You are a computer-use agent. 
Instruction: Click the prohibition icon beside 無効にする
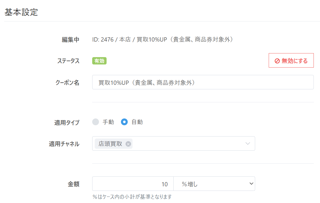coord(277,61)
